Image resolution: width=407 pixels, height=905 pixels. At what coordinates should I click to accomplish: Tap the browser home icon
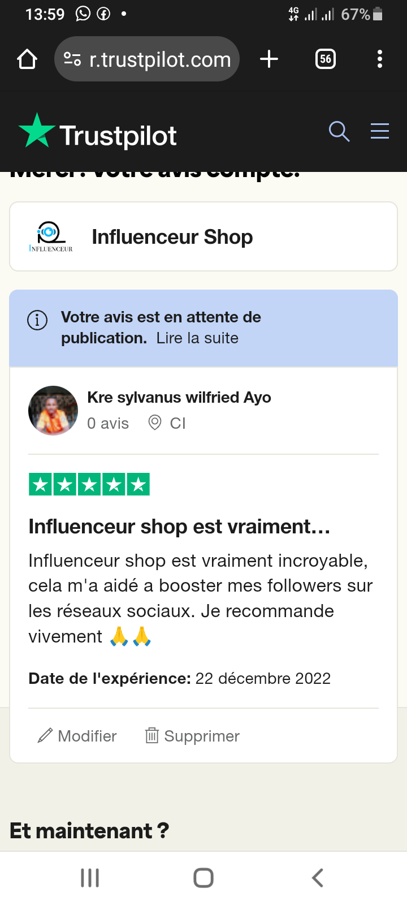[x=27, y=59]
